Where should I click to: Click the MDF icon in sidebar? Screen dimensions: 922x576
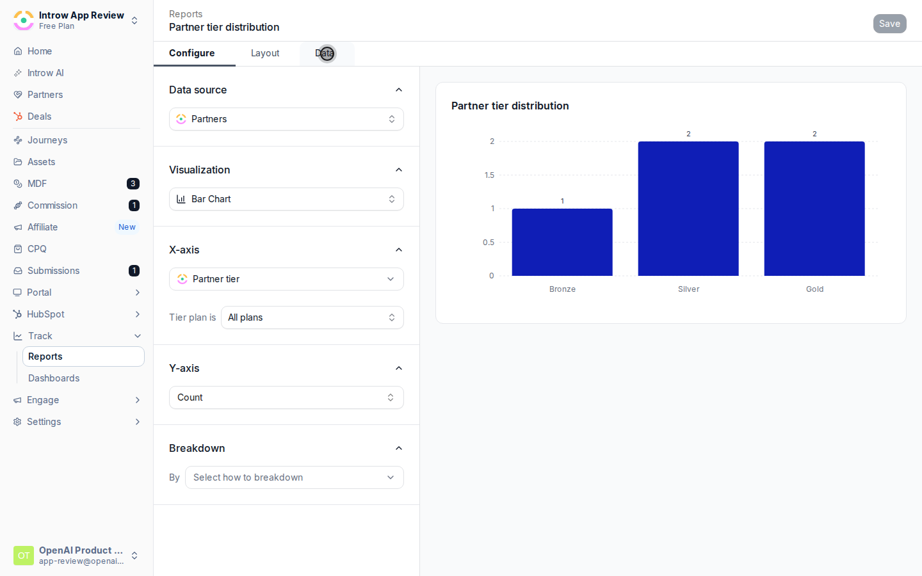click(x=18, y=184)
